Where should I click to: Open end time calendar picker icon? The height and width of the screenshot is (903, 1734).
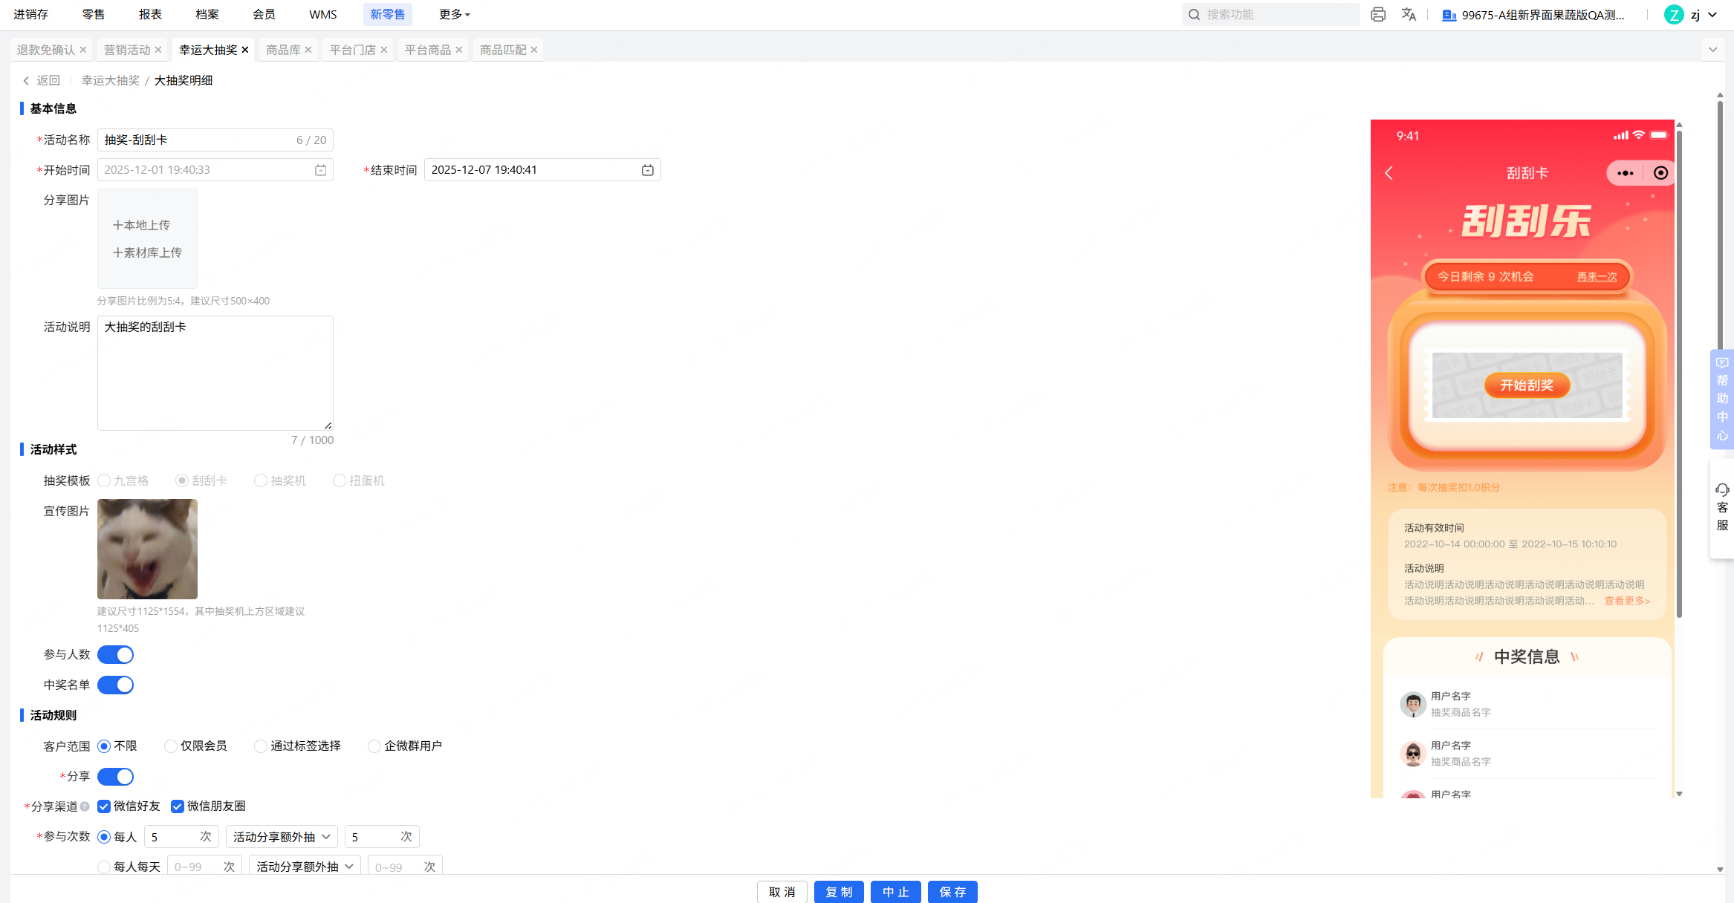point(647,170)
